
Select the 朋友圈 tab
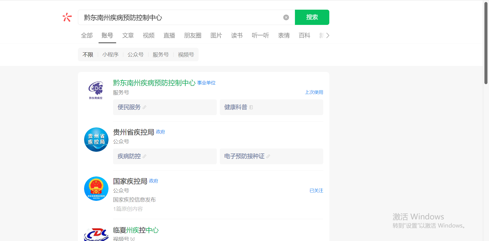click(193, 35)
